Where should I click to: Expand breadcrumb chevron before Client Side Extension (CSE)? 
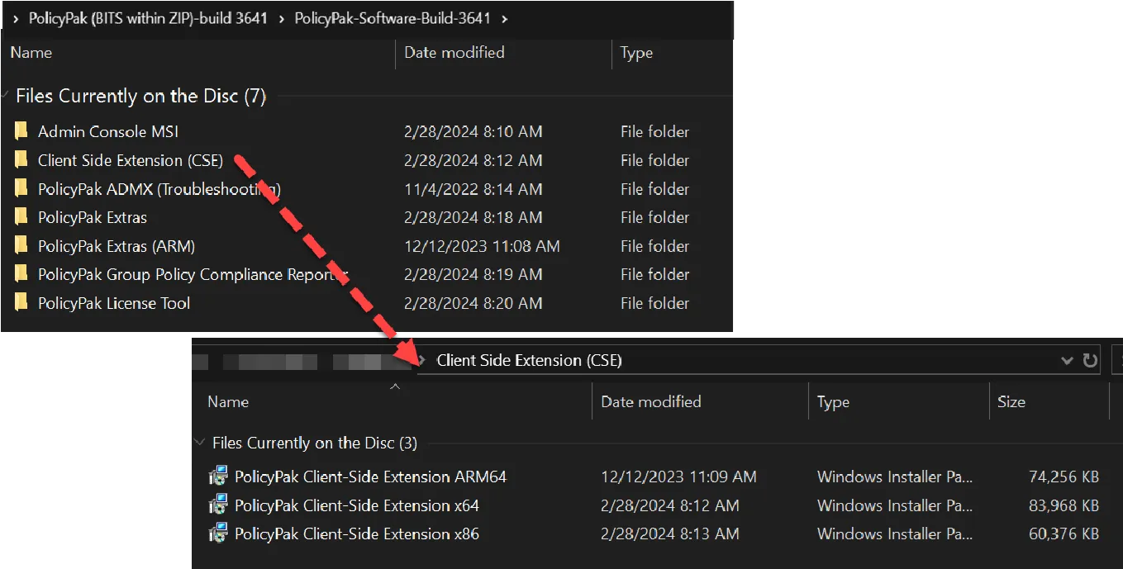click(423, 361)
